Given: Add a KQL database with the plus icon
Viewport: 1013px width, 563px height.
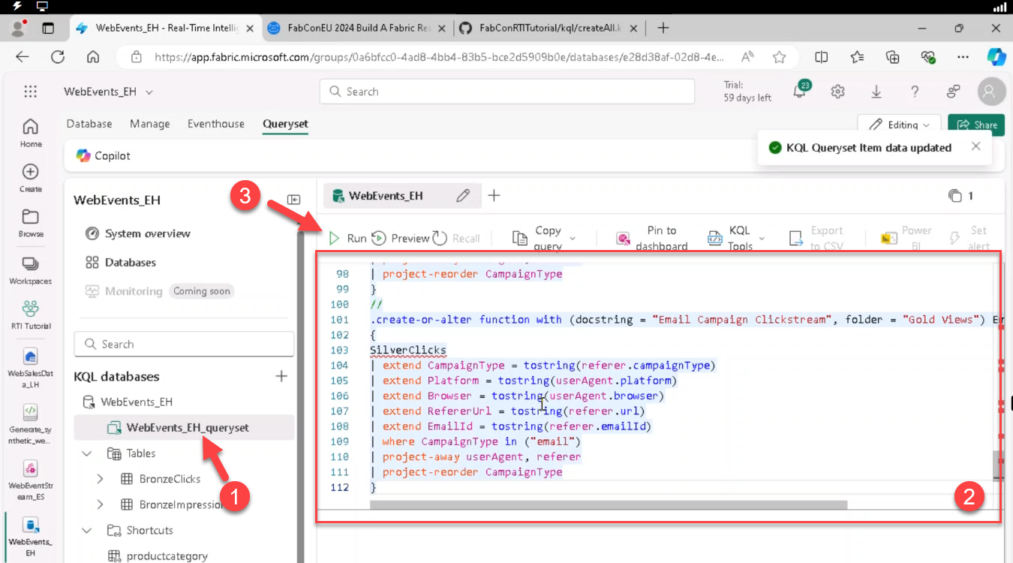Looking at the screenshot, I should (281, 376).
